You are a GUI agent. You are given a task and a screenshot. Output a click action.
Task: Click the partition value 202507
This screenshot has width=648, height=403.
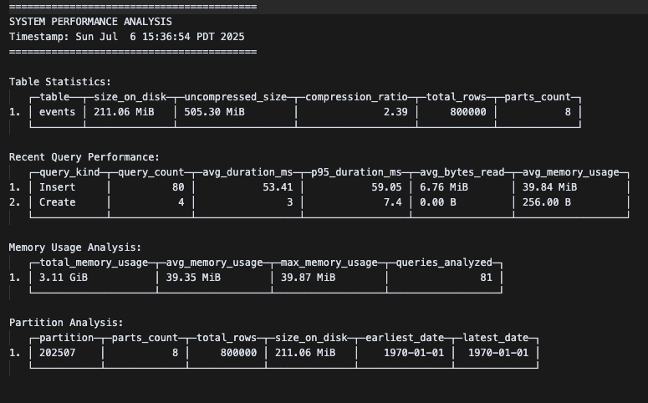coord(57,353)
